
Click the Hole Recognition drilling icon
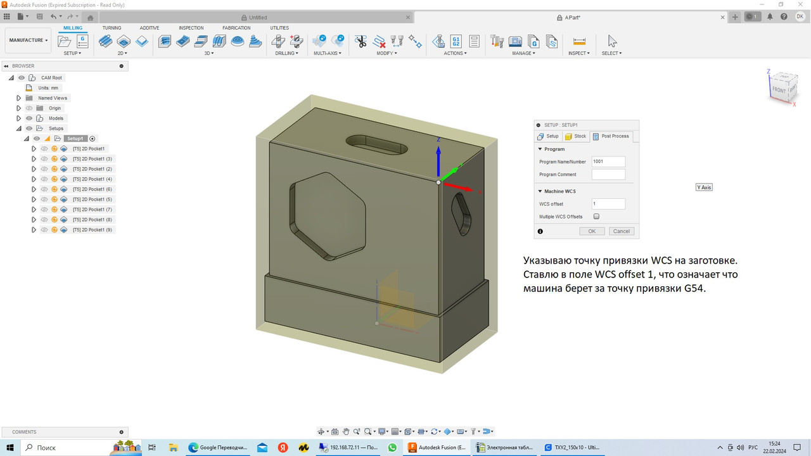pos(296,42)
